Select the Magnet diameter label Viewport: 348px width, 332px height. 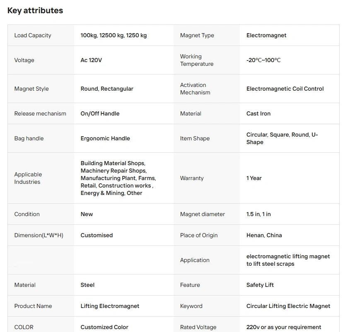point(203,214)
